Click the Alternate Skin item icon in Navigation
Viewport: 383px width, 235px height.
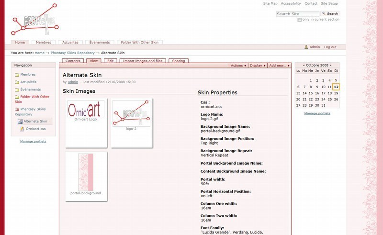tap(21, 122)
